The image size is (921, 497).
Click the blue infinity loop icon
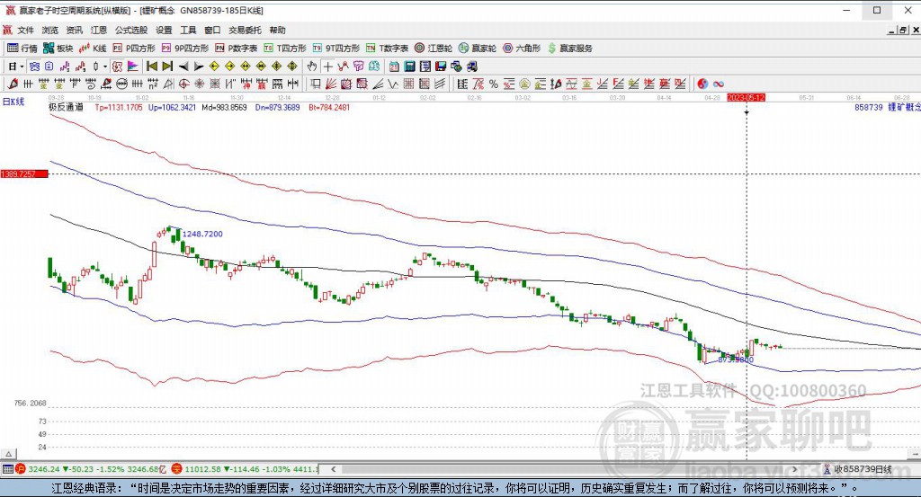(719, 84)
